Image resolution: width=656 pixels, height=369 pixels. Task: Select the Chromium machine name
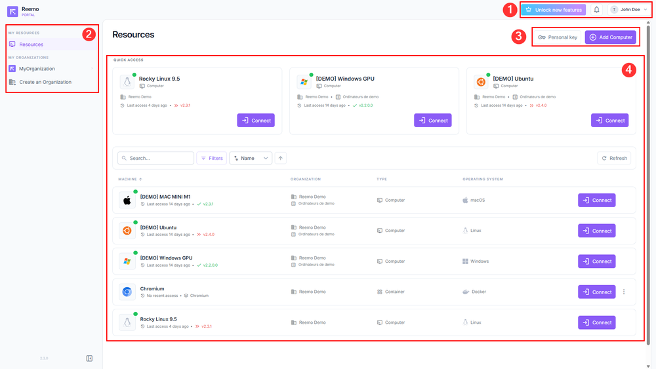[x=152, y=289]
